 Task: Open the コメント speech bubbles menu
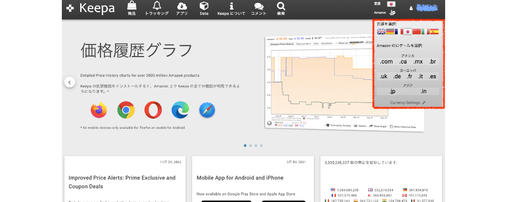(259, 8)
